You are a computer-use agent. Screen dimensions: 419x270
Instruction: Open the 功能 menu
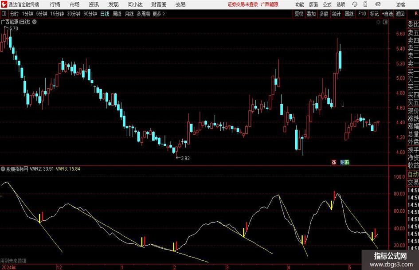coord(300,4)
